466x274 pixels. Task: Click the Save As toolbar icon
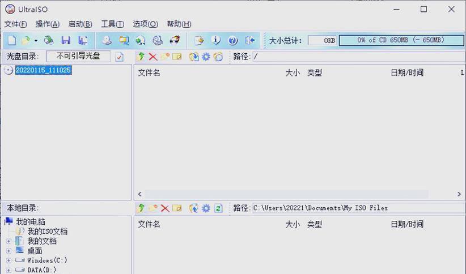(x=83, y=40)
